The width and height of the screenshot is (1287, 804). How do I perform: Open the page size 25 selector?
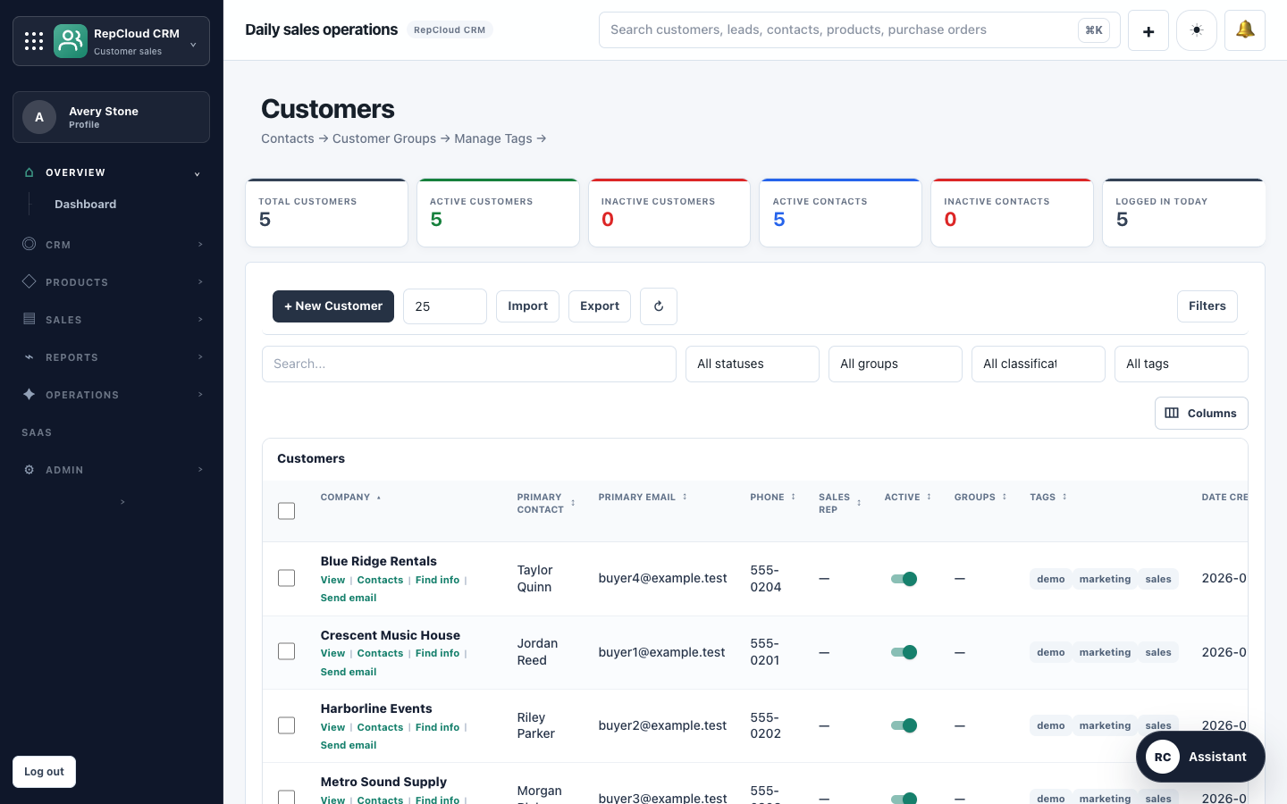click(445, 306)
